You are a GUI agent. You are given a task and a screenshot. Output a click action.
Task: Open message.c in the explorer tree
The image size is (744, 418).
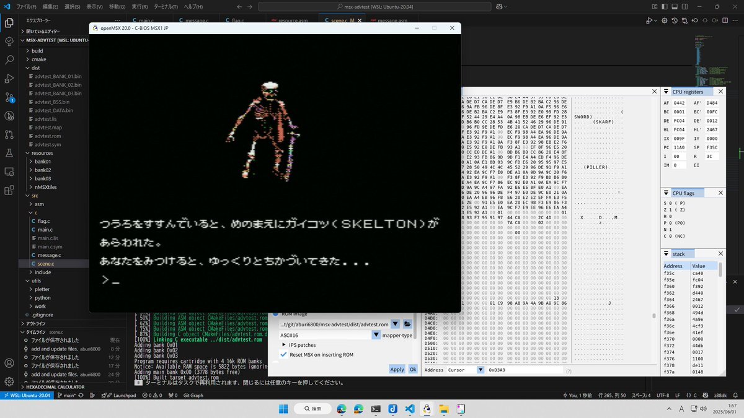49,255
